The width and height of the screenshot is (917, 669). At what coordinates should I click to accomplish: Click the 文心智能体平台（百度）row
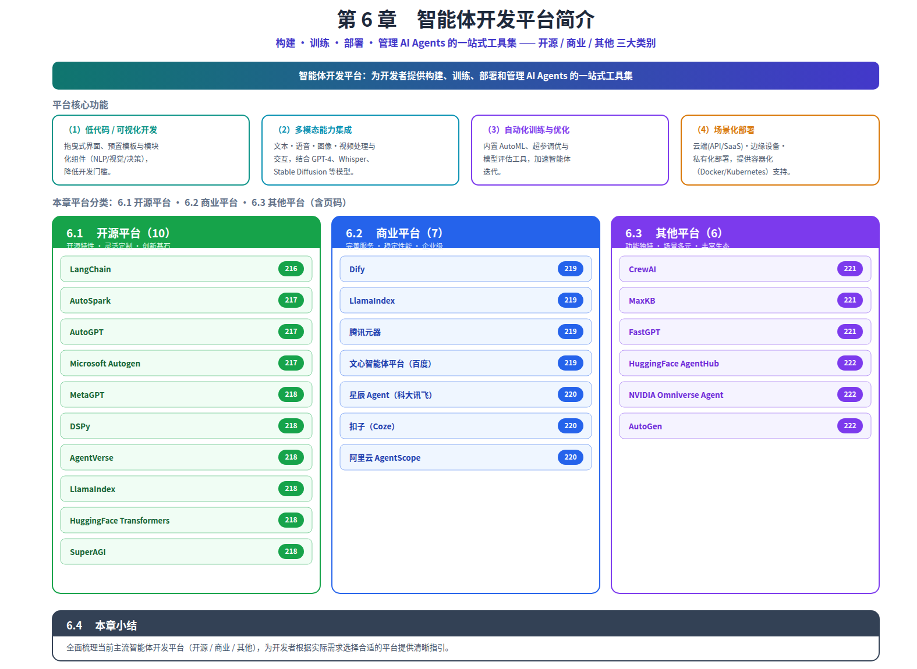pyautogui.click(x=466, y=363)
